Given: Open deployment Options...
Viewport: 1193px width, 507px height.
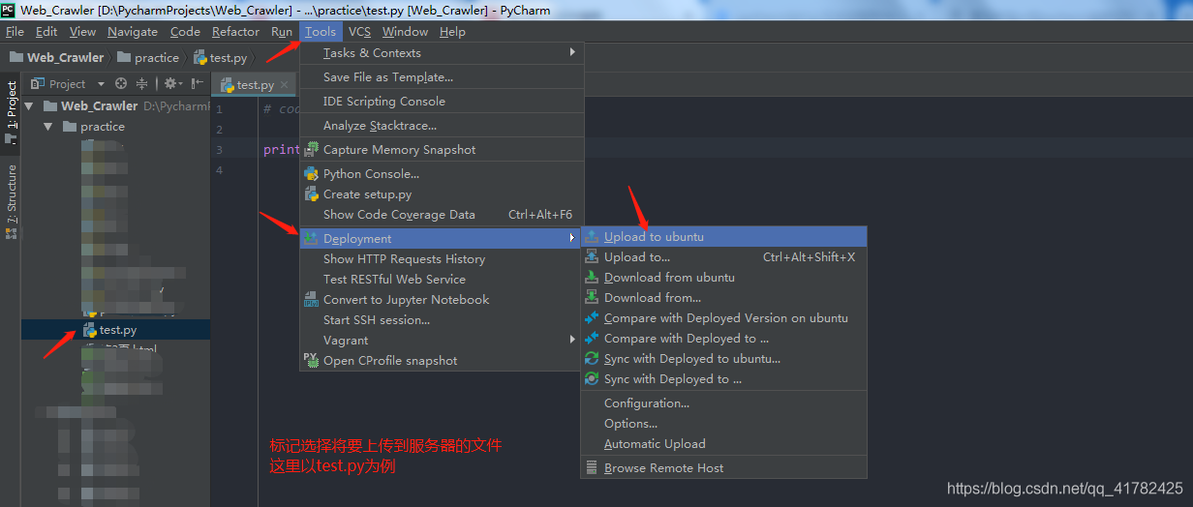Looking at the screenshot, I should pos(724,424).
